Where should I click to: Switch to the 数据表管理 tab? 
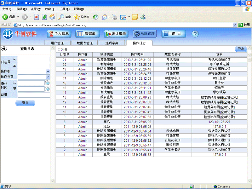pyautogui.click(x=85, y=43)
